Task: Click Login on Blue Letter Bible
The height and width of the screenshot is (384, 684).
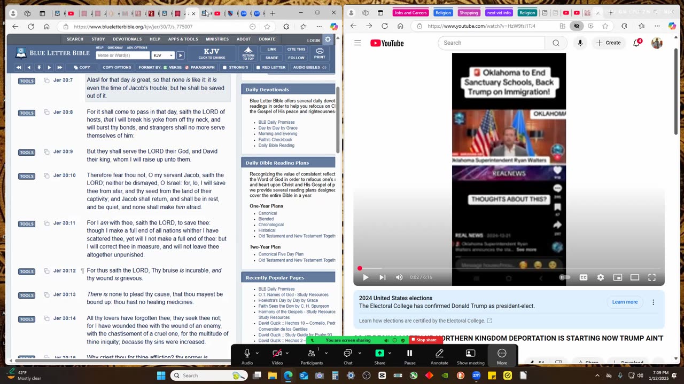Action: (x=314, y=40)
